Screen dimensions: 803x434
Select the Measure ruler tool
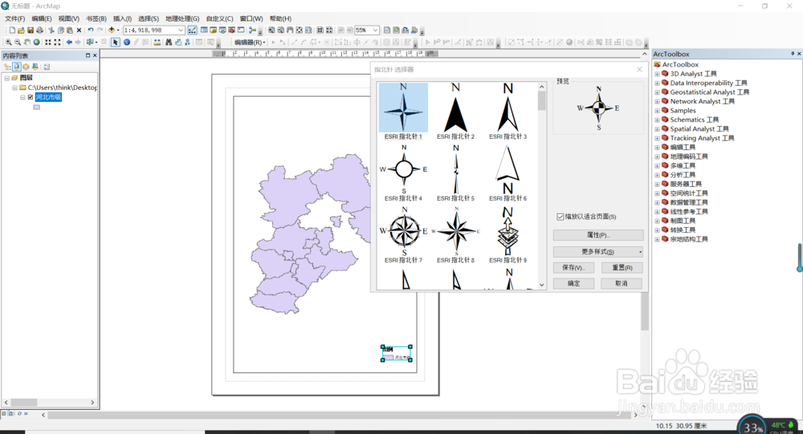point(157,43)
